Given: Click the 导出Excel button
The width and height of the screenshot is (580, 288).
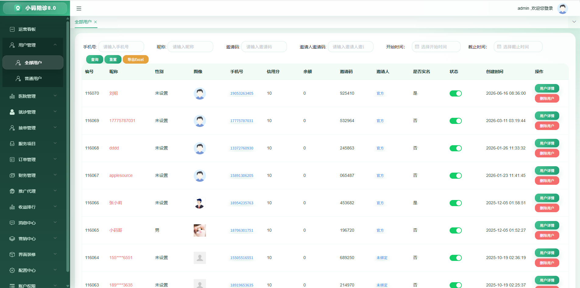Looking at the screenshot, I should pos(136,60).
